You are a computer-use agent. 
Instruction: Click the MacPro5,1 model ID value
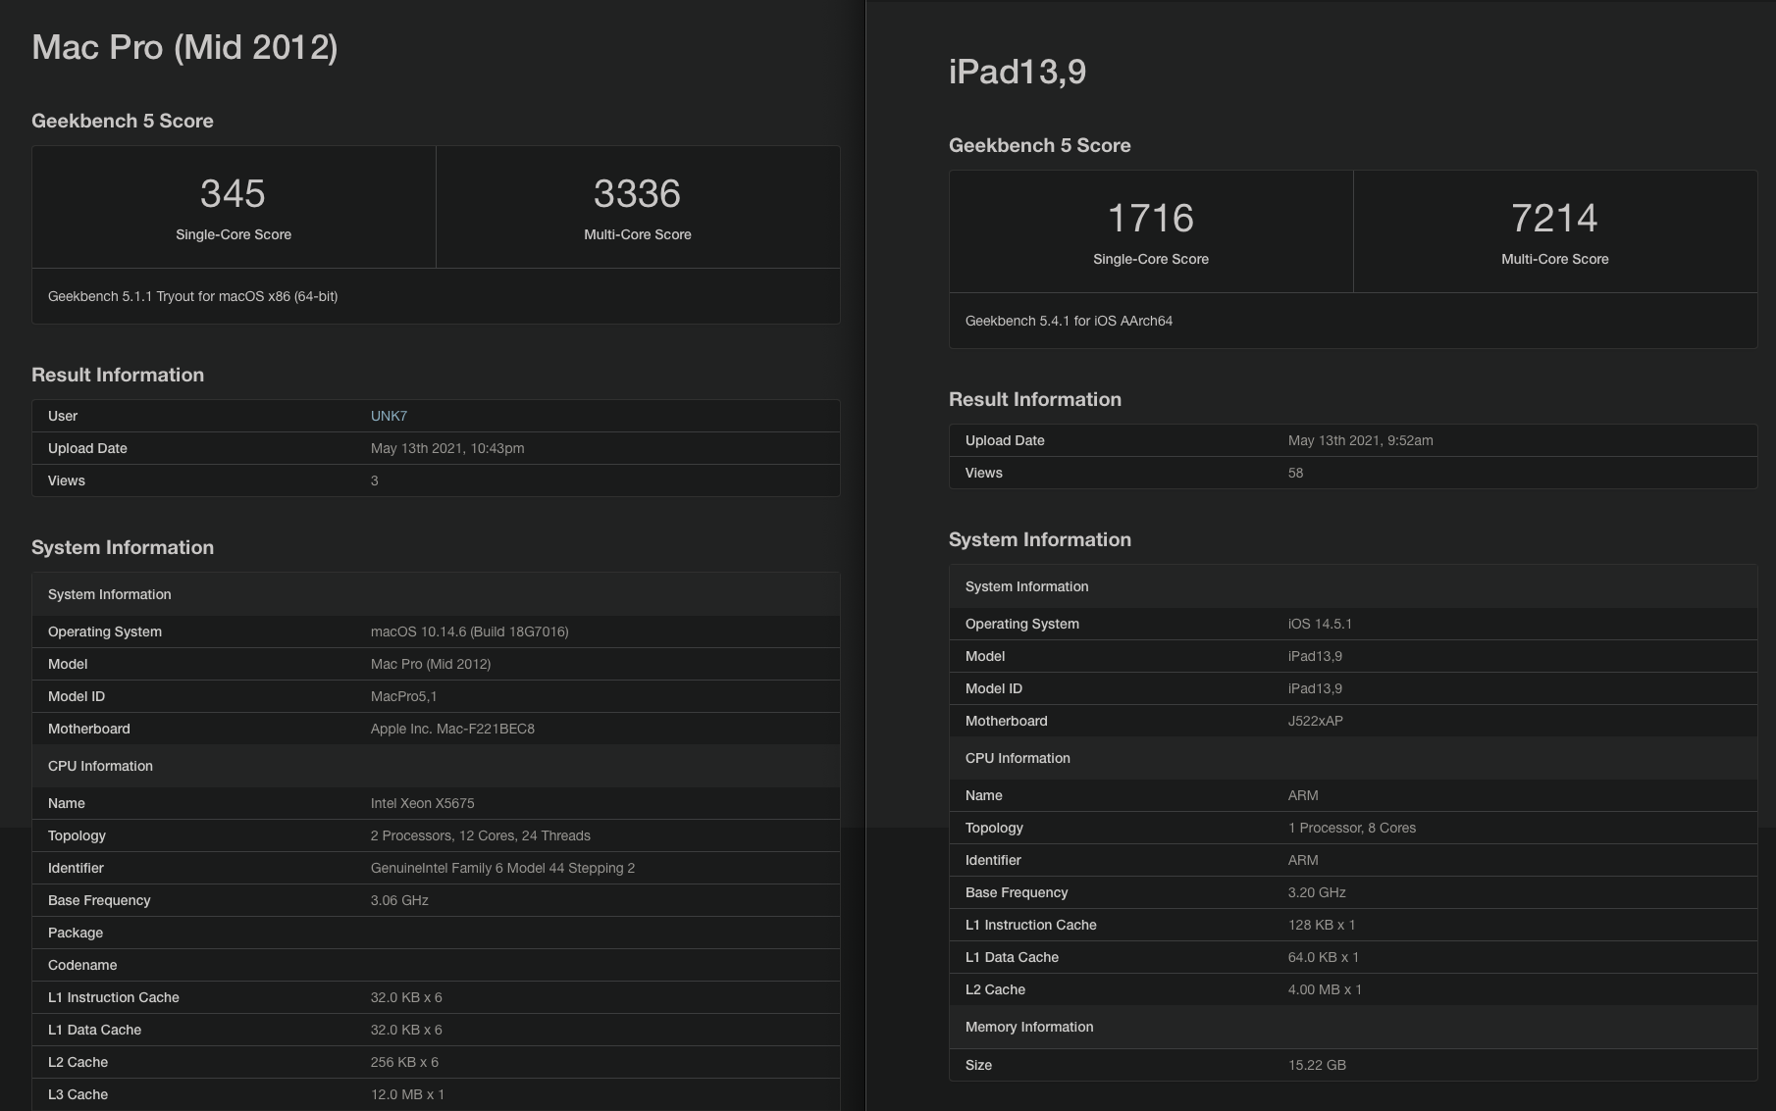pyautogui.click(x=403, y=696)
